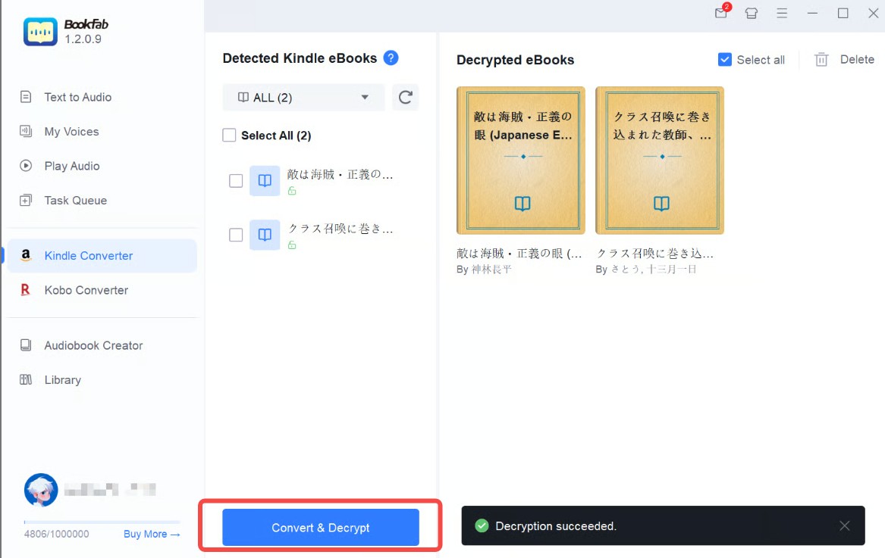
Task: Open the messages inbox icon with notification badge
Action: [x=720, y=13]
